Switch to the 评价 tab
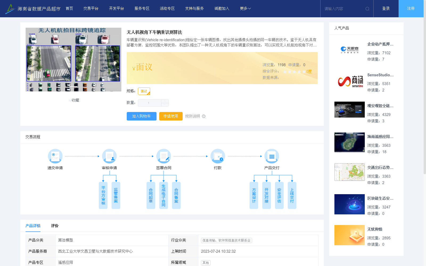Image resolution: width=426 pixels, height=266 pixels. (x=55, y=226)
